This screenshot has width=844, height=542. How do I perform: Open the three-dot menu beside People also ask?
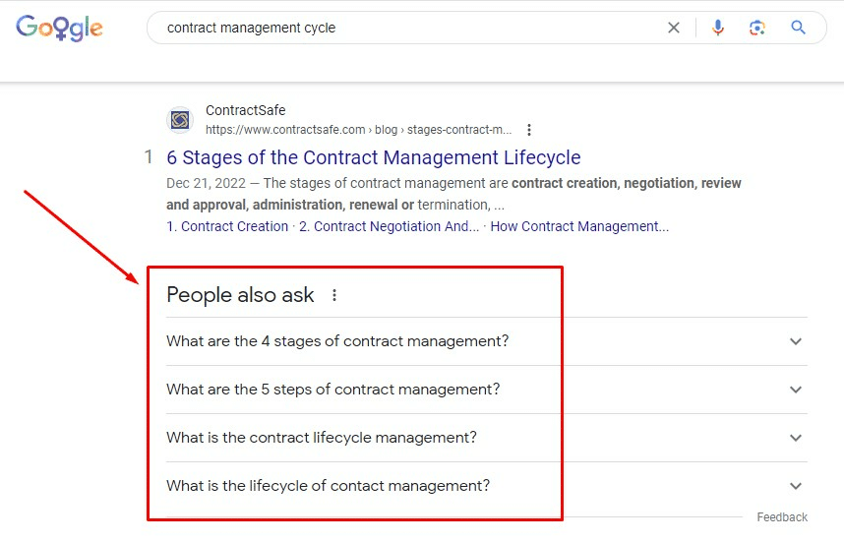(334, 295)
